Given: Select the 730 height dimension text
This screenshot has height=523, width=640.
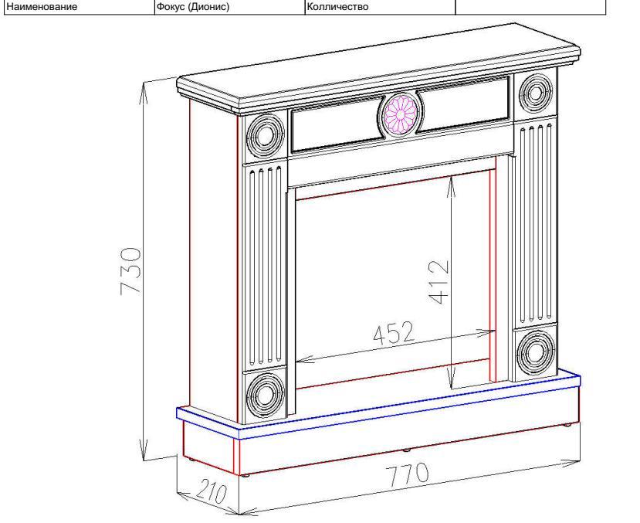Looking at the screenshot, I should (130, 270).
